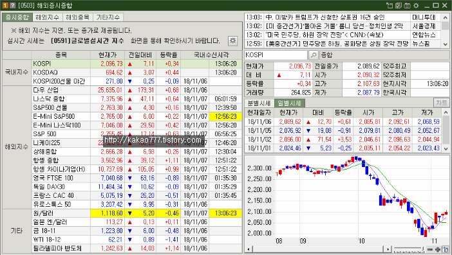
Task: Click the news list scroll-down arrow
Action: [446, 44]
